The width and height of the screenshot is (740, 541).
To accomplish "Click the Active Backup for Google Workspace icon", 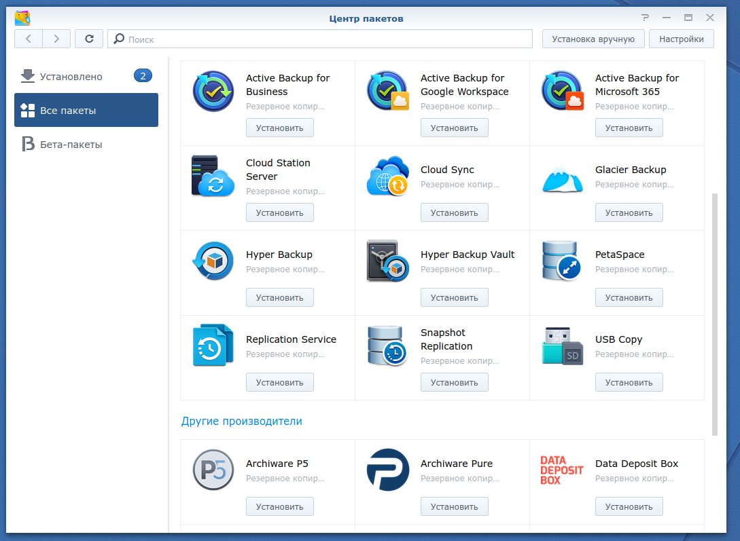I will tap(388, 91).
